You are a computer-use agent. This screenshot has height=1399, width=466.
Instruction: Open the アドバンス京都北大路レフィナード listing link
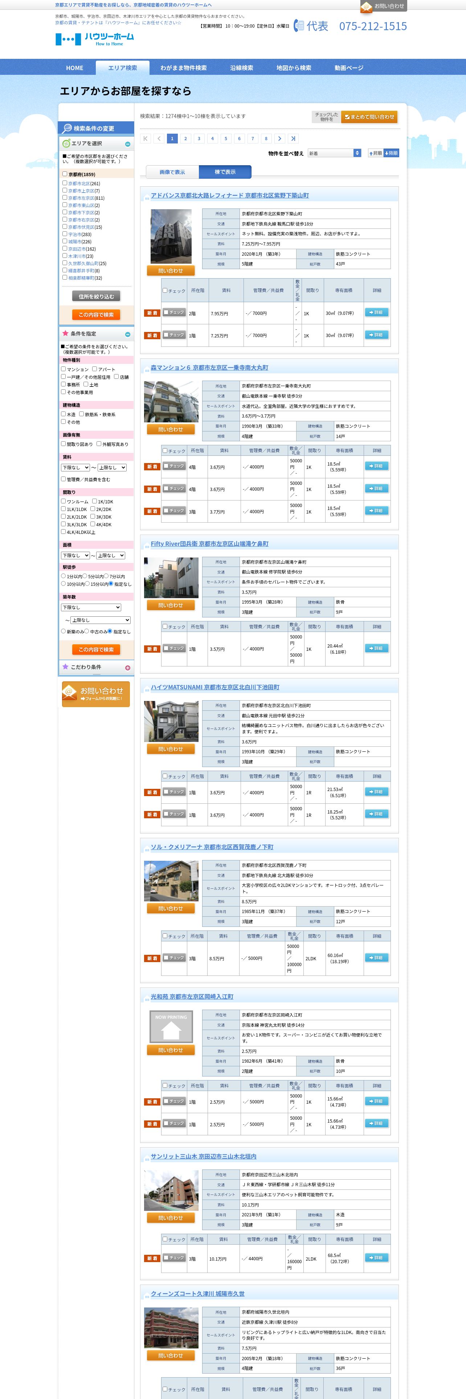[x=230, y=195]
